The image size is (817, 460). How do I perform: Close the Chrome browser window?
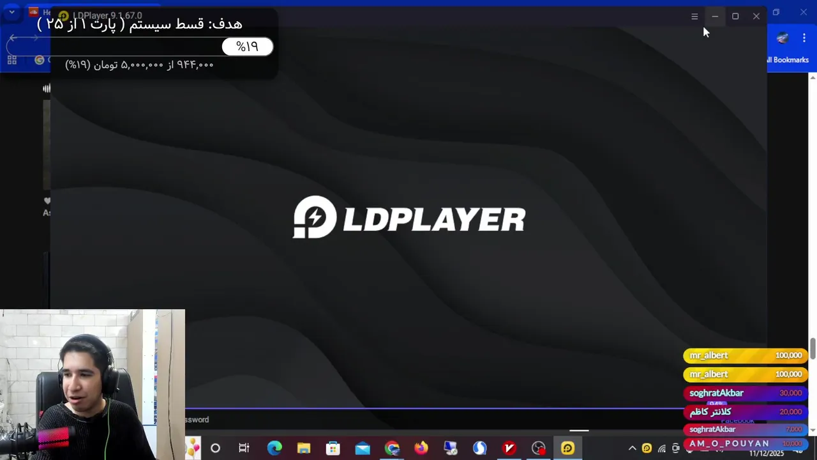click(x=804, y=12)
